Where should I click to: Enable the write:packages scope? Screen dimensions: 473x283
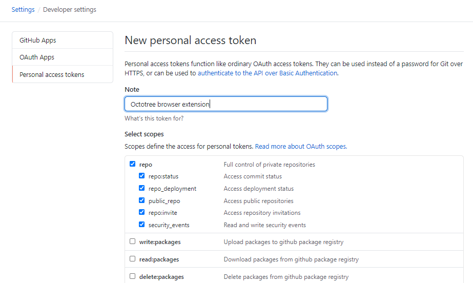click(132, 241)
